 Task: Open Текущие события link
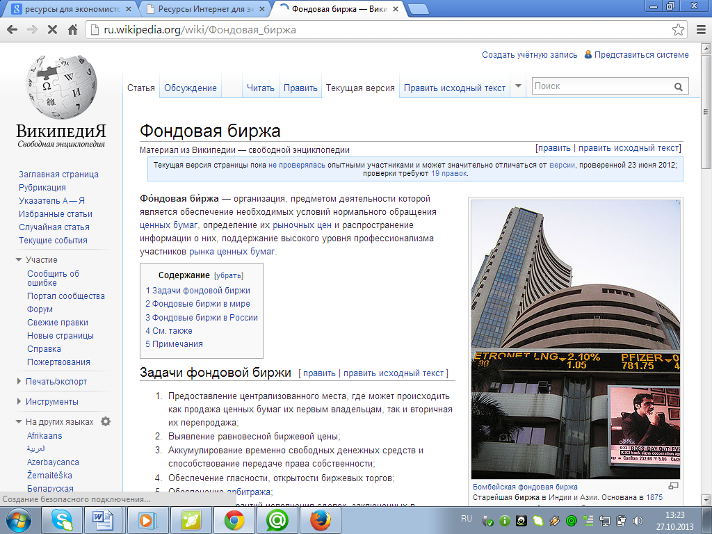point(53,240)
